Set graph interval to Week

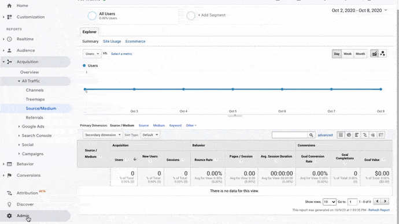pos(348,54)
